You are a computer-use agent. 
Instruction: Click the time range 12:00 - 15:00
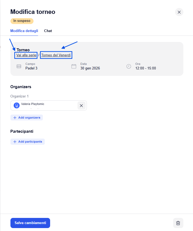pos(146,68)
